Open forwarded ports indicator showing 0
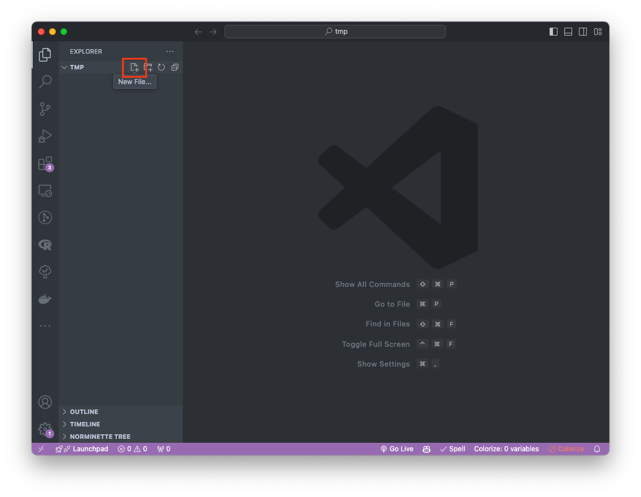The width and height of the screenshot is (641, 497). (x=164, y=449)
